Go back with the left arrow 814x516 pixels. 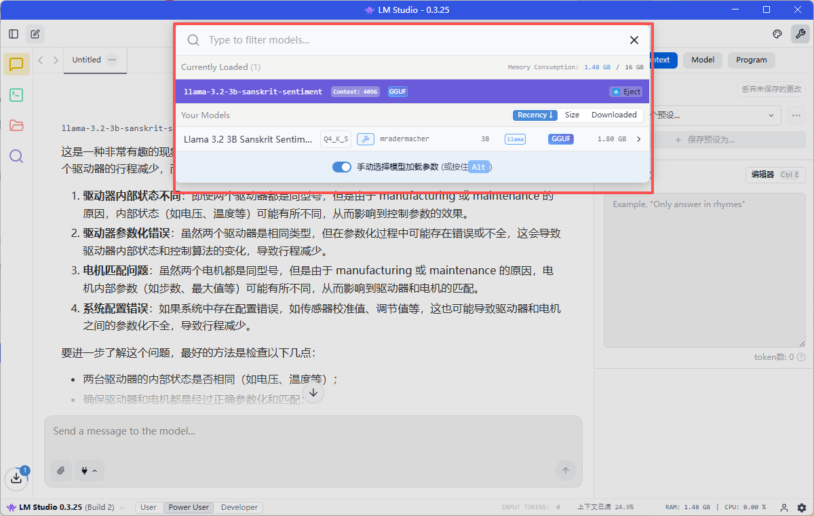pyautogui.click(x=41, y=60)
